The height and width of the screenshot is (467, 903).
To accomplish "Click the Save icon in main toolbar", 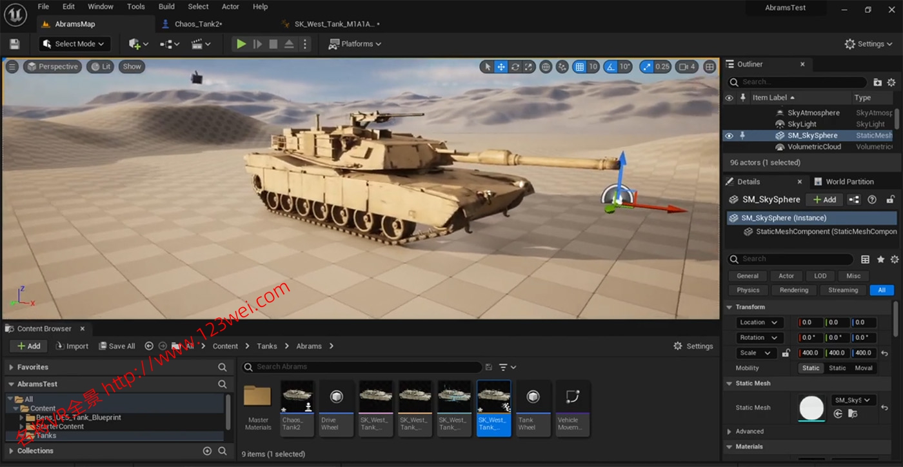I will click(14, 44).
